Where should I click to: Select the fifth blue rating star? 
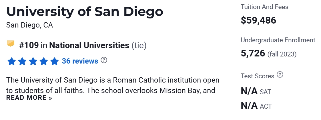click(x=54, y=61)
